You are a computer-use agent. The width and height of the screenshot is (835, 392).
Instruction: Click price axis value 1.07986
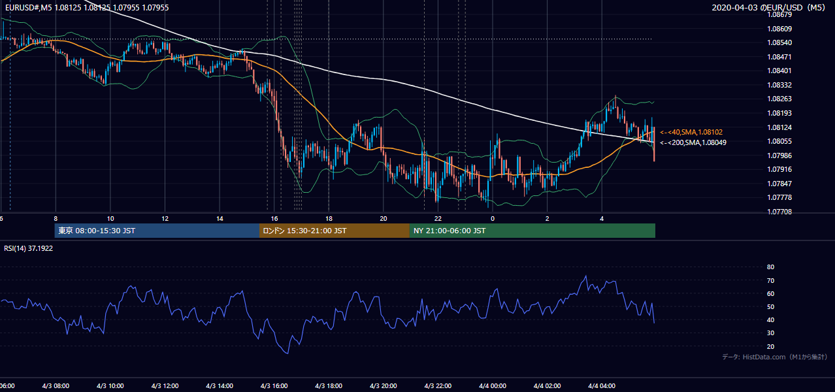point(779,155)
